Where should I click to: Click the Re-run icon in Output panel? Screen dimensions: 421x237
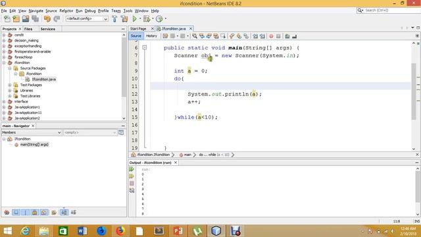click(132, 169)
